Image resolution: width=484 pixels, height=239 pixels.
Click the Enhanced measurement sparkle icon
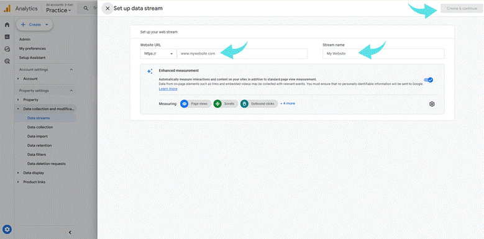point(150,71)
